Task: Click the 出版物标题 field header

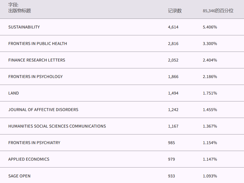Action: coord(20,11)
